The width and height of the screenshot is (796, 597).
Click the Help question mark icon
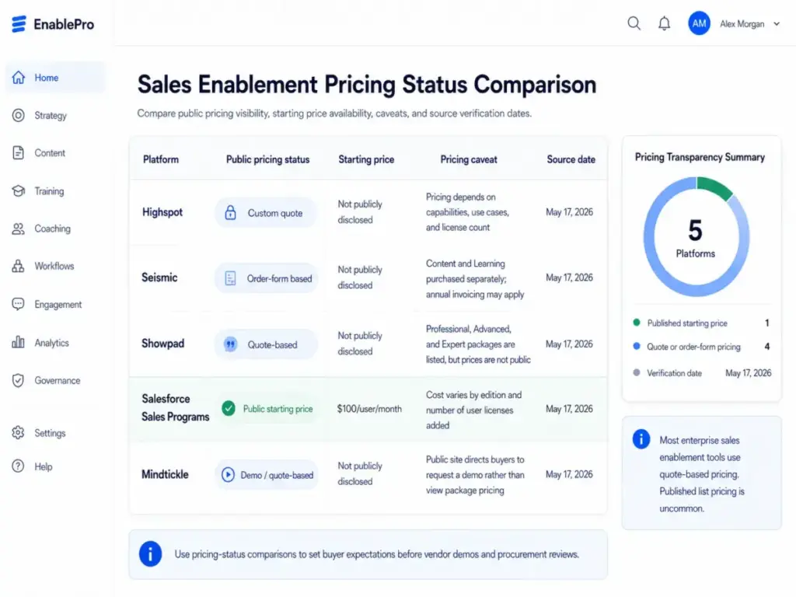coord(19,466)
